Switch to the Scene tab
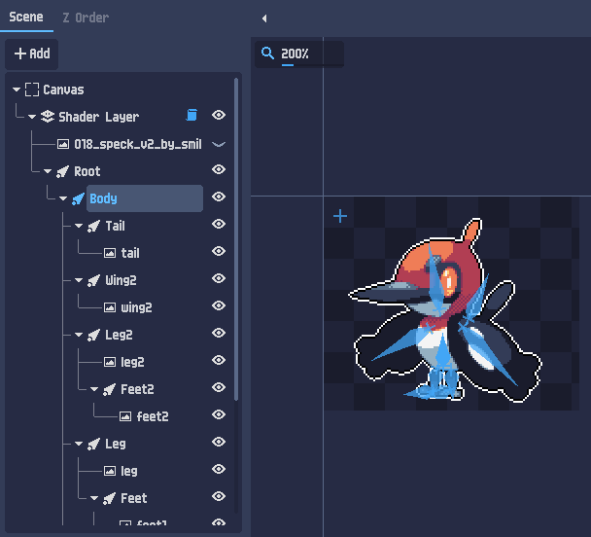Viewport: 591px width, 537px height. pos(26,17)
